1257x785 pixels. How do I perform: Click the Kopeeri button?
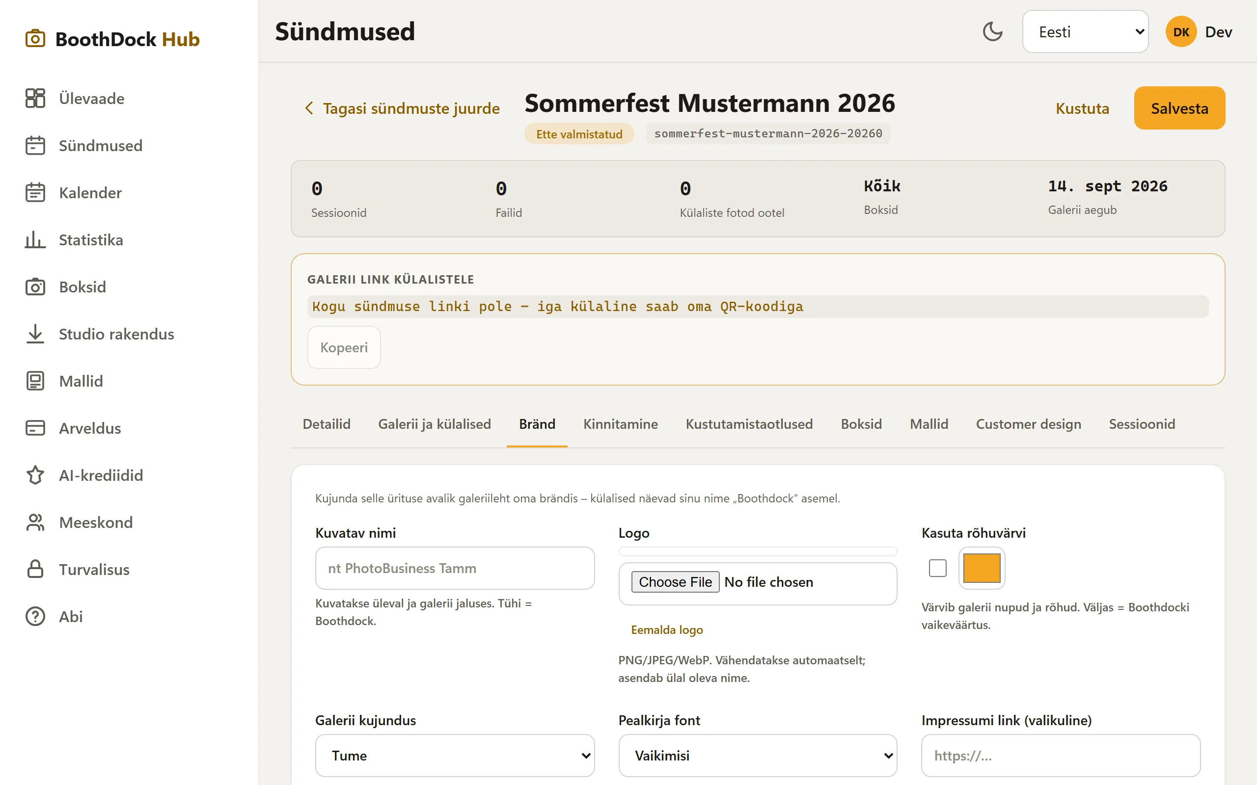pyautogui.click(x=344, y=347)
